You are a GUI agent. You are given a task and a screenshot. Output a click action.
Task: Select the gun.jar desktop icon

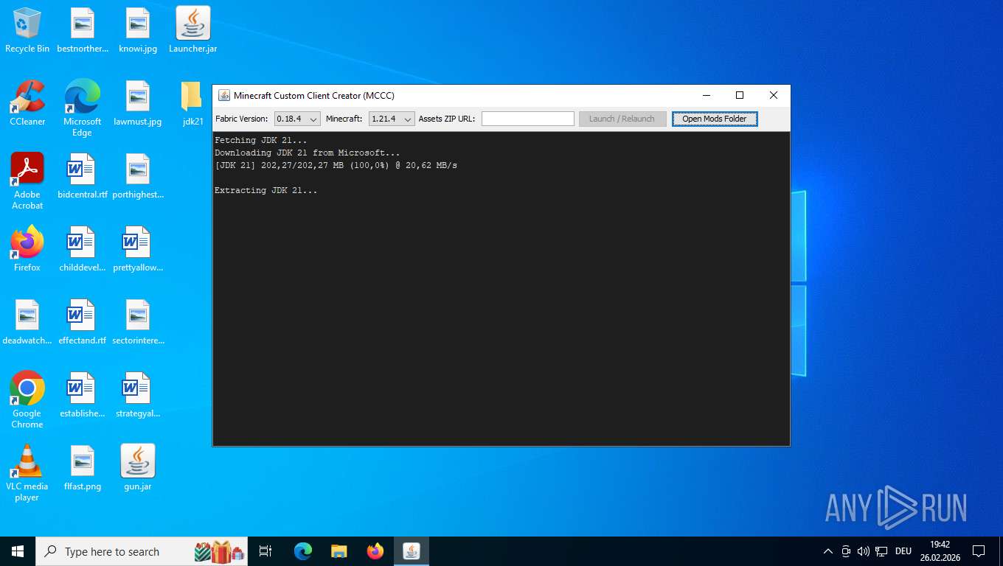coord(138,468)
